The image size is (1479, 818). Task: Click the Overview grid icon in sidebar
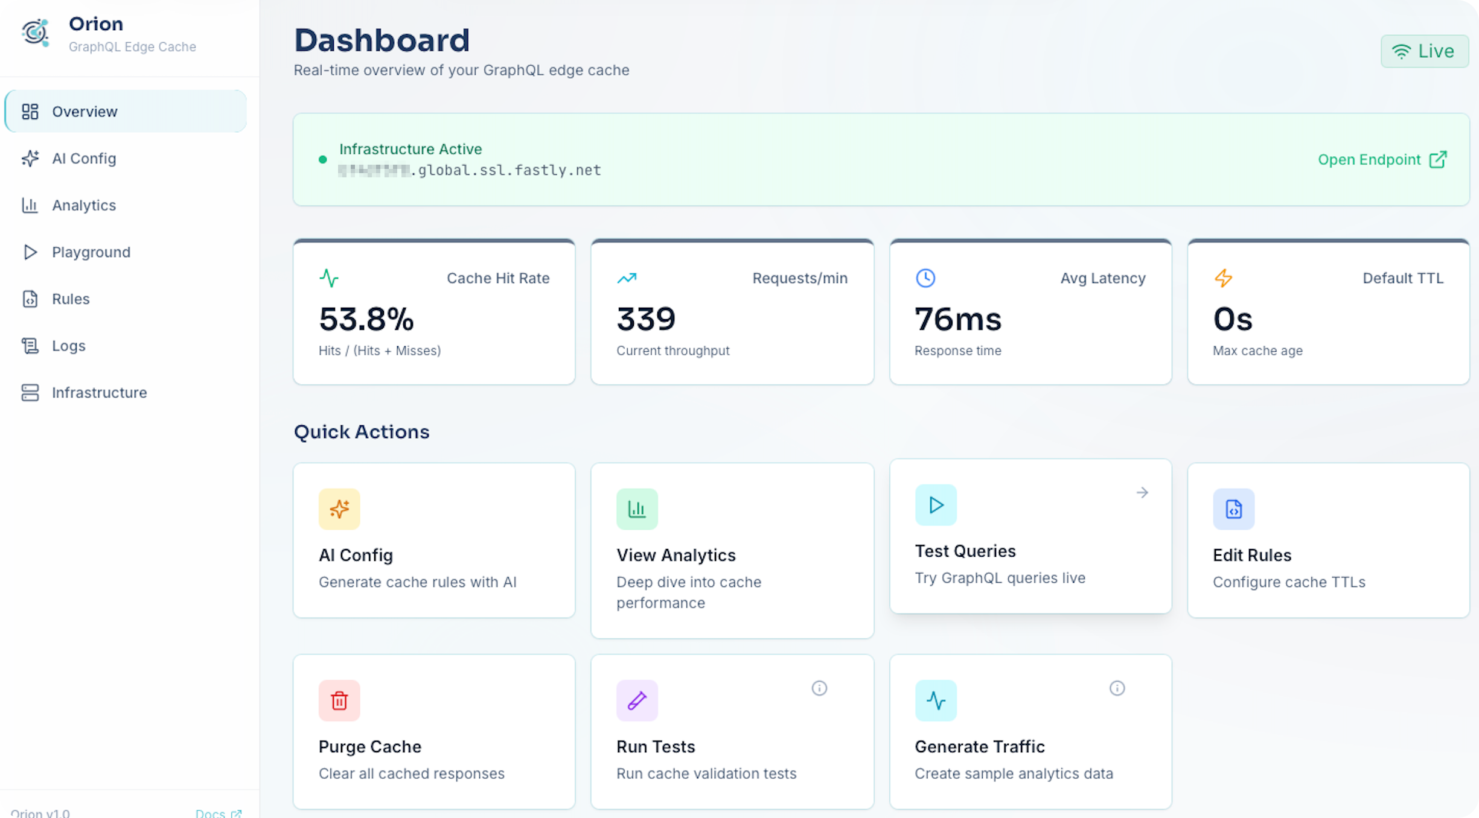30,112
